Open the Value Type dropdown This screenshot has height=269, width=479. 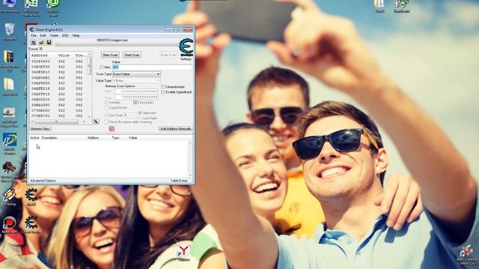136,81
